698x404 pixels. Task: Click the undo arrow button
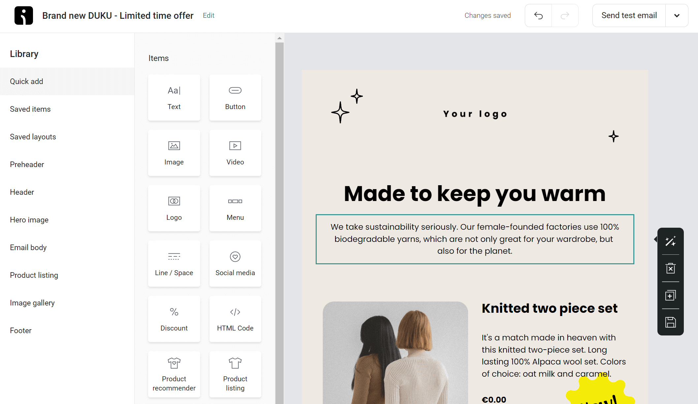pyautogui.click(x=538, y=15)
